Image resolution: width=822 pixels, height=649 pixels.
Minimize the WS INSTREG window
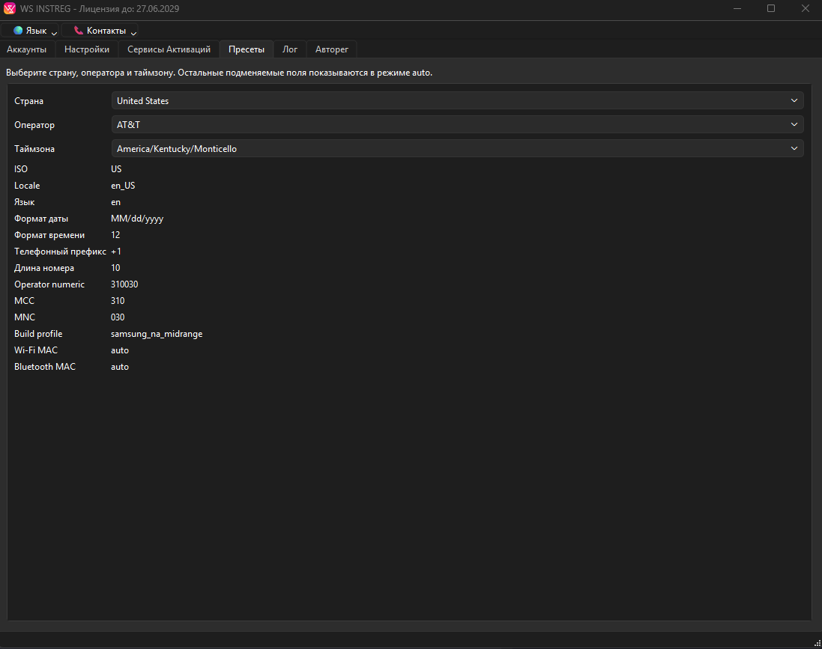point(737,8)
